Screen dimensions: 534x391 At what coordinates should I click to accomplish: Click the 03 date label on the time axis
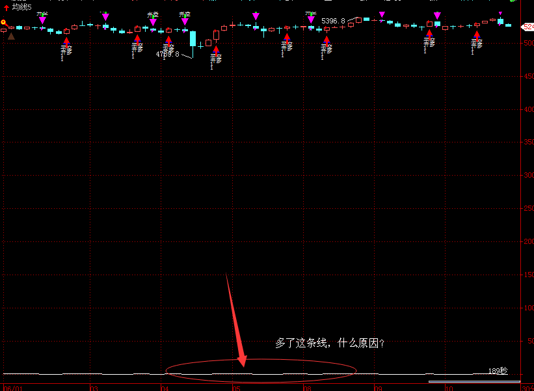pos(94,388)
